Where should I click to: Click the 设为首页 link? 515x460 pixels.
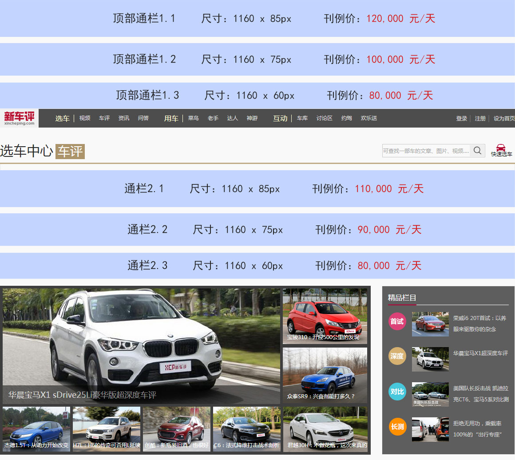tap(504, 118)
